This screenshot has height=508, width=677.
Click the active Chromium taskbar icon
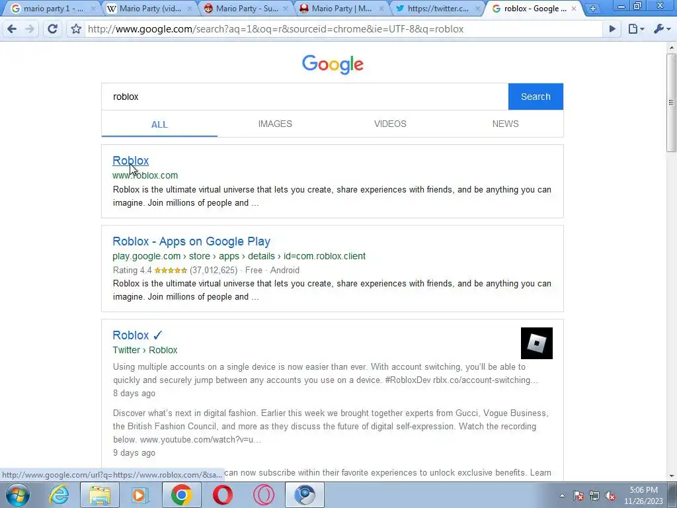click(x=304, y=495)
